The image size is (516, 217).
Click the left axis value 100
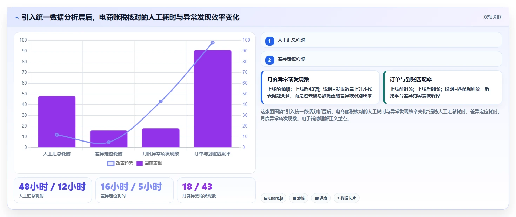click(x=23, y=40)
